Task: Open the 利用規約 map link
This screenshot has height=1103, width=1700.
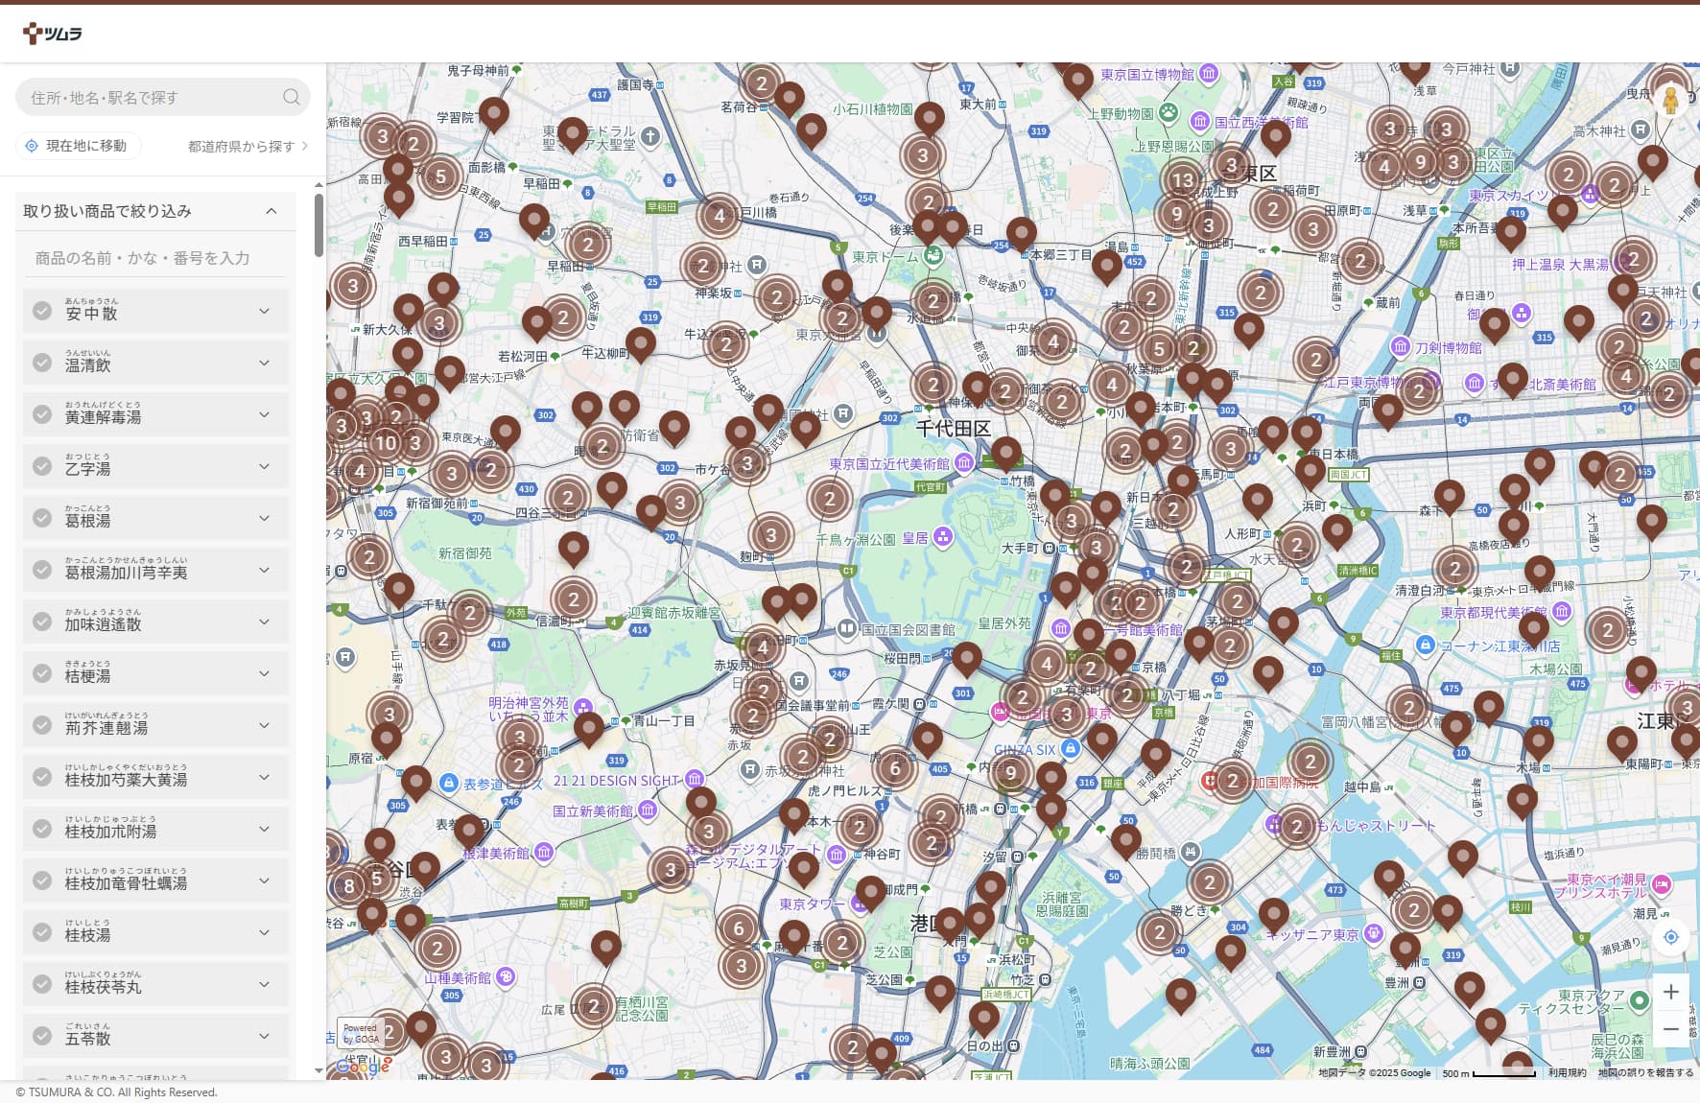Action: [1567, 1072]
